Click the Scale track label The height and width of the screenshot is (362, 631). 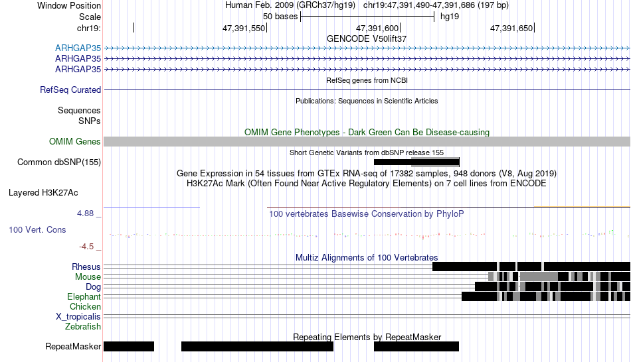(90, 17)
